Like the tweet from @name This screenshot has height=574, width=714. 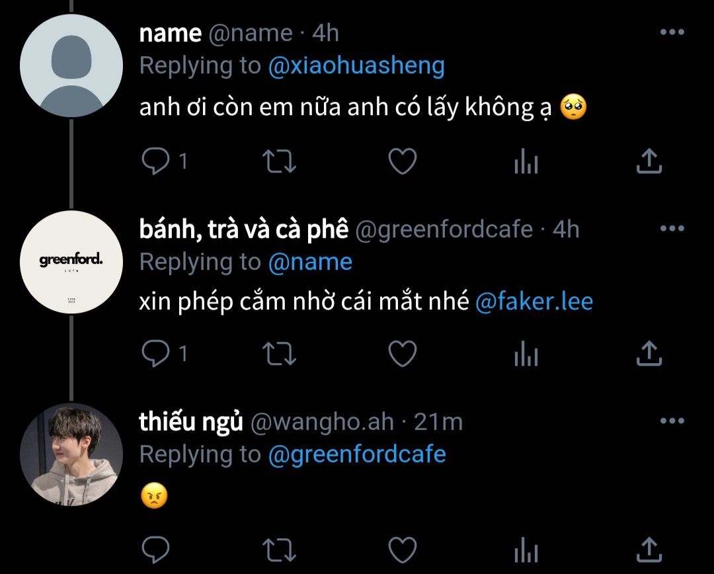pos(402,162)
